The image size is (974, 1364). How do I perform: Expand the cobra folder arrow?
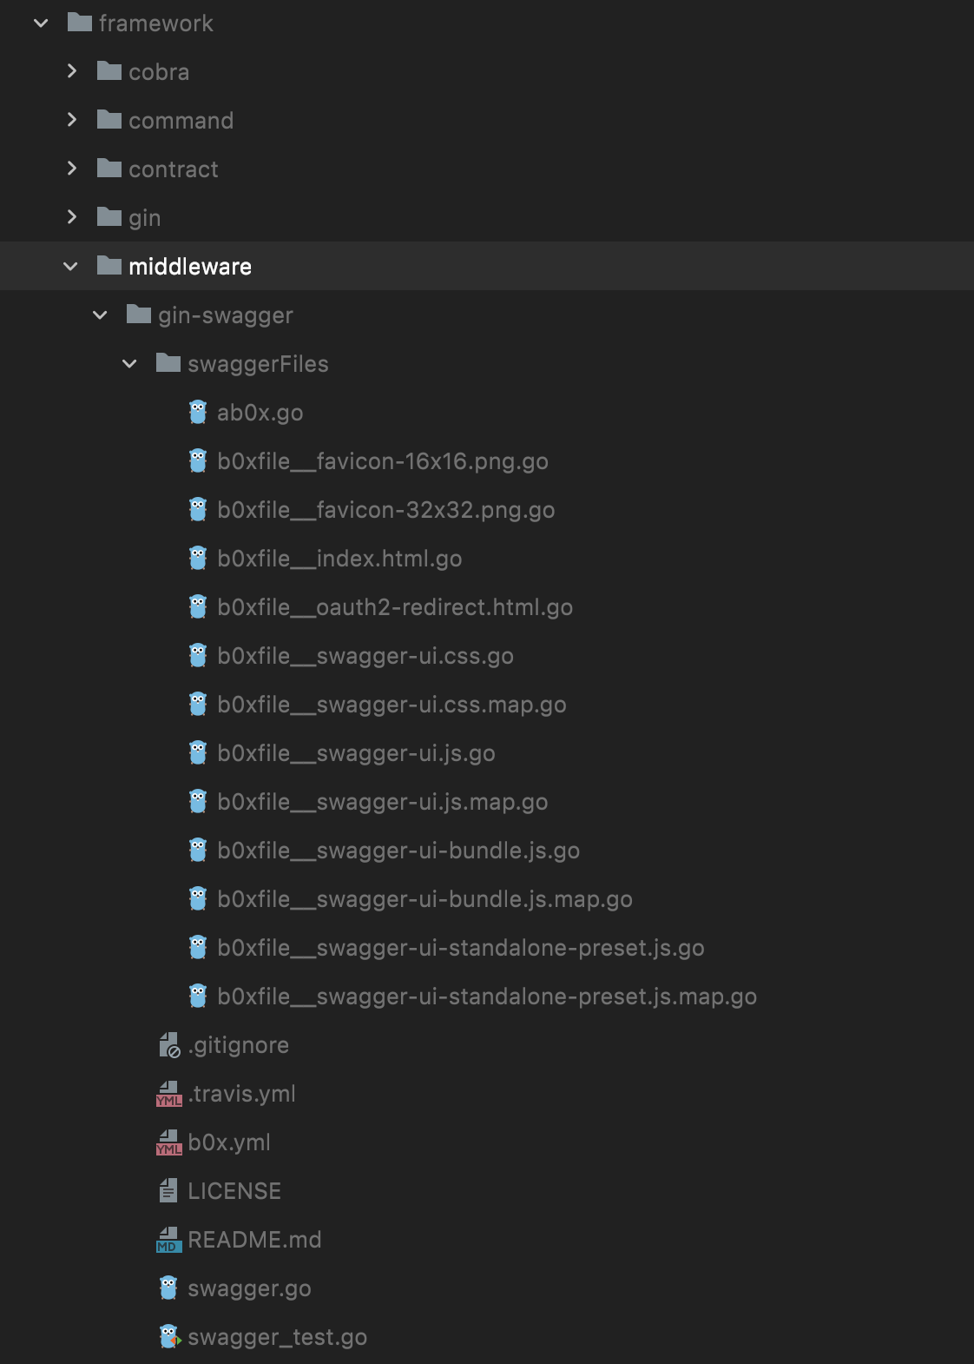coord(71,71)
